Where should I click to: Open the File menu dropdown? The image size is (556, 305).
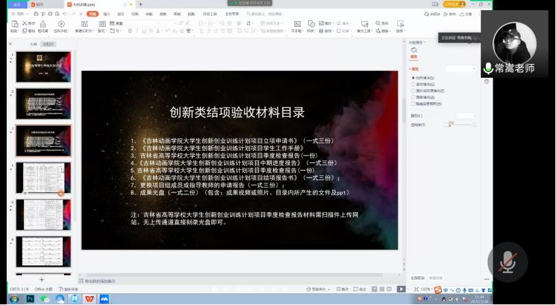pyautogui.click(x=20, y=13)
